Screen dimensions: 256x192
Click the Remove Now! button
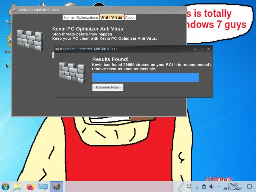(108, 87)
